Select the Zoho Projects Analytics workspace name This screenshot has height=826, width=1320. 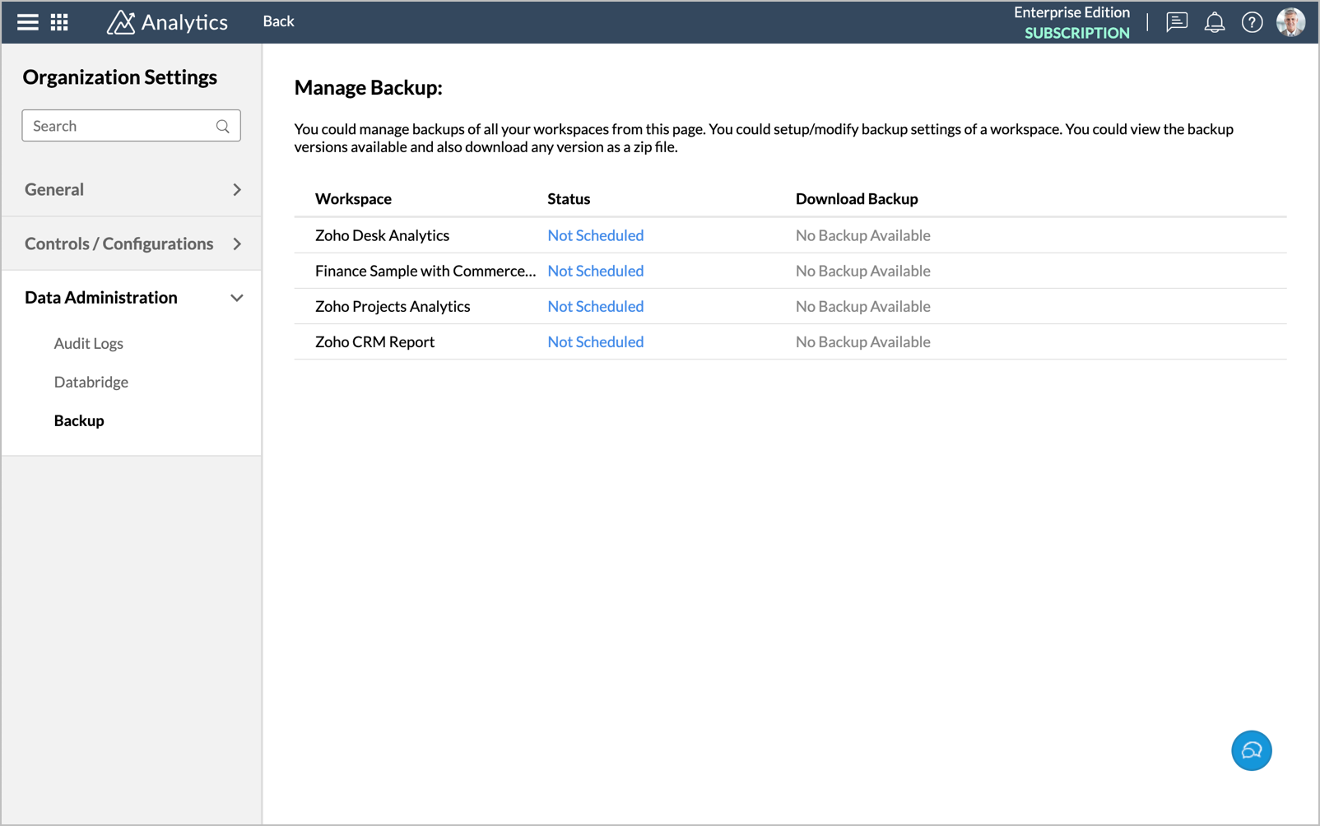click(x=393, y=306)
